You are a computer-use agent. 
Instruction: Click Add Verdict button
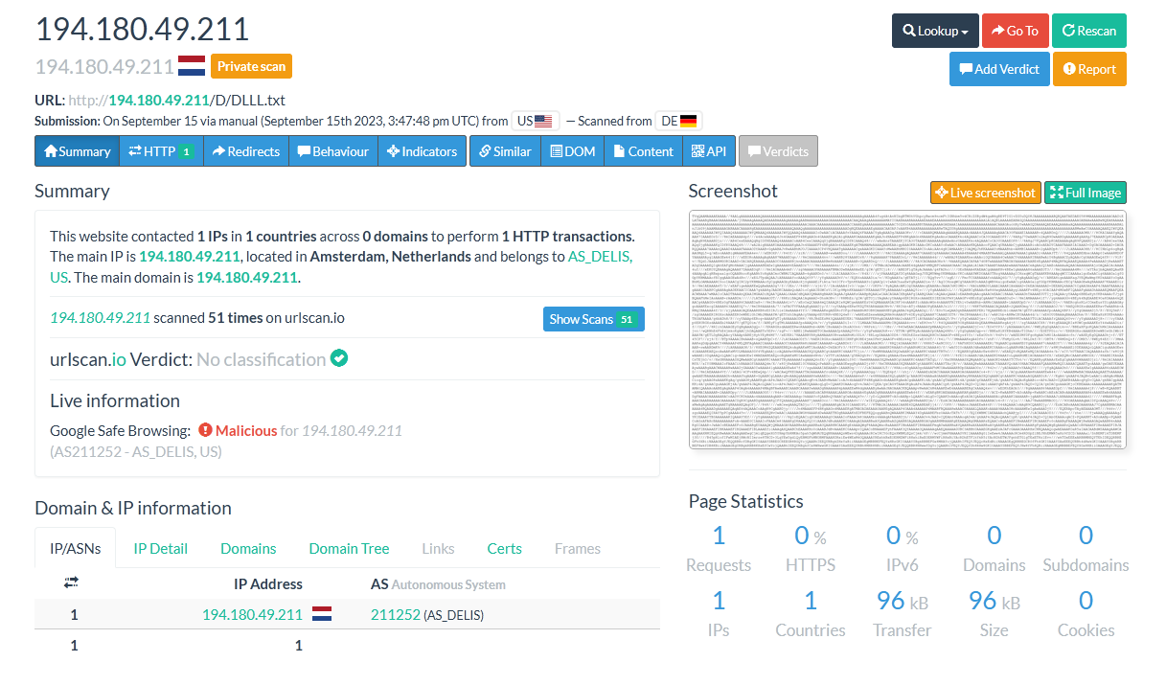click(x=997, y=69)
